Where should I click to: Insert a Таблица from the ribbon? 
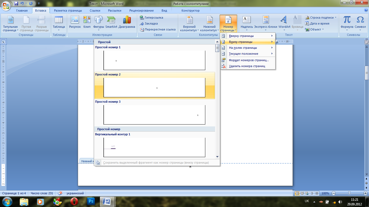pos(59,24)
